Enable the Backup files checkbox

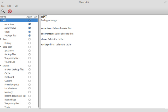(x=29, y=54)
